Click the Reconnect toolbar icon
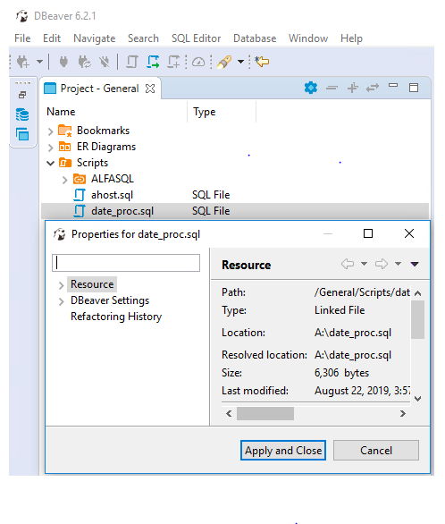The width and height of the screenshot is (445, 524). [84, 62]
